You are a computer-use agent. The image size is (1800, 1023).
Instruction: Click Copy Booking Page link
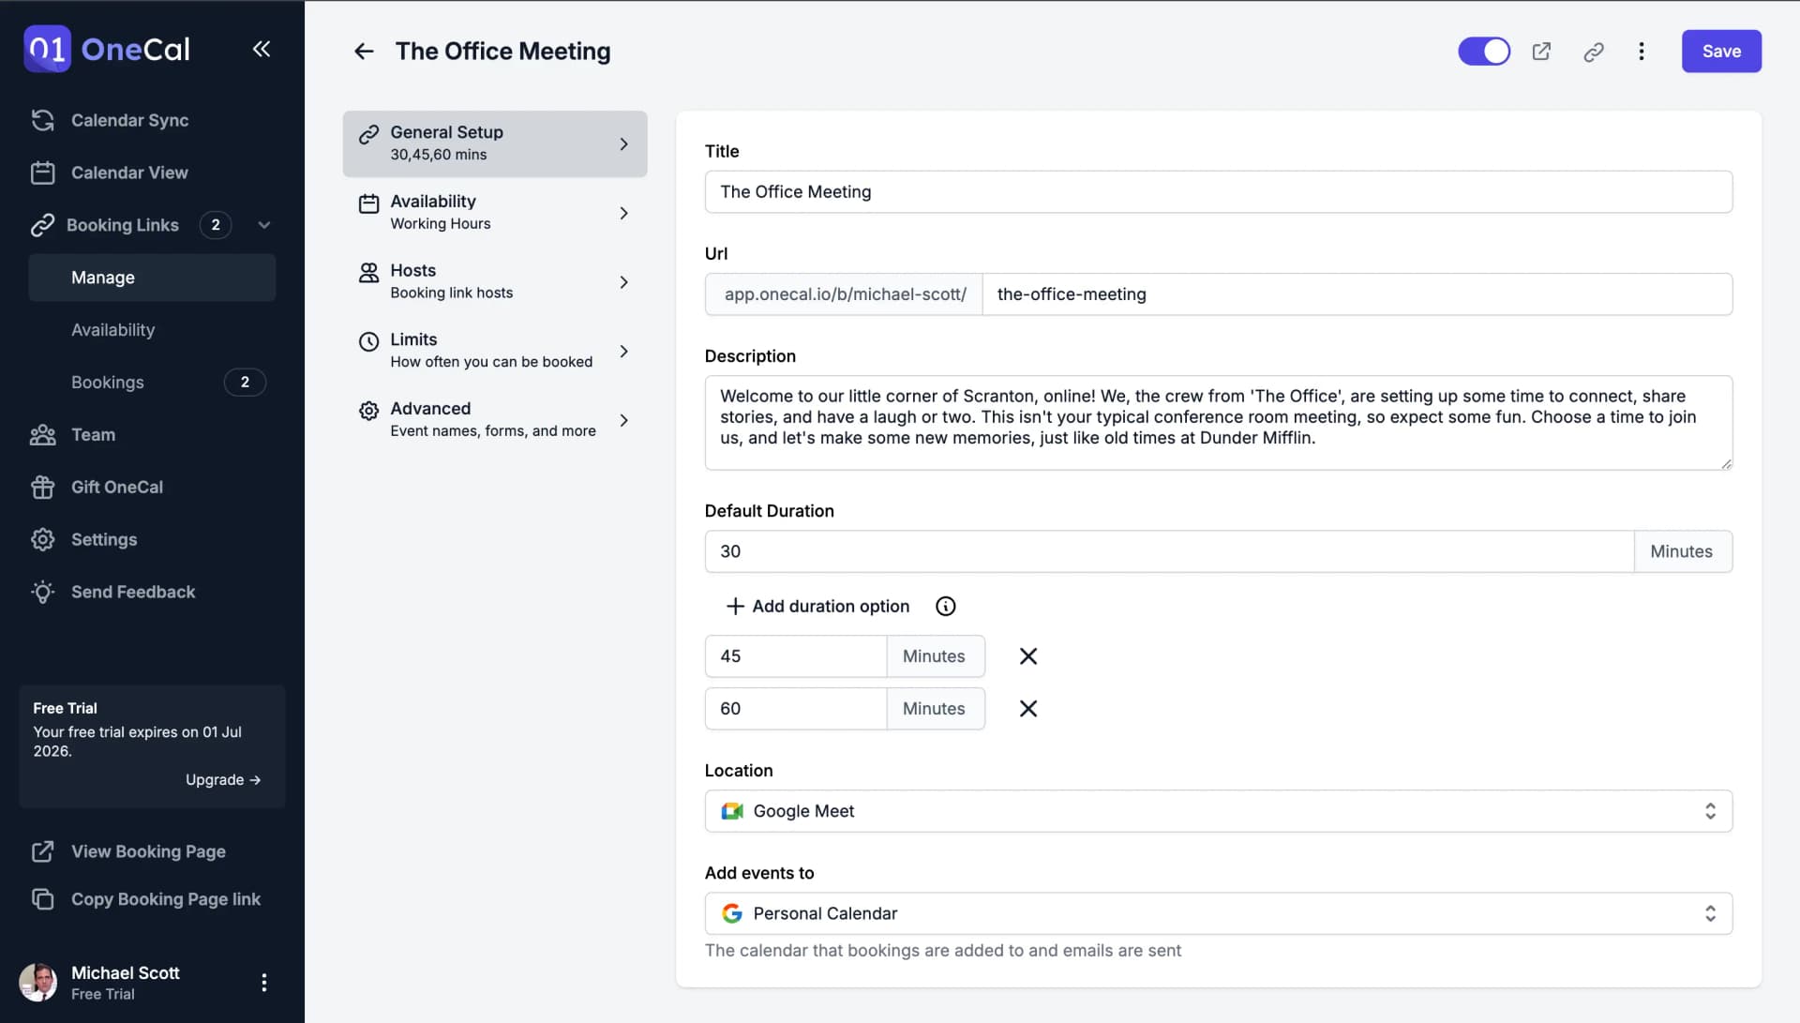166,899
